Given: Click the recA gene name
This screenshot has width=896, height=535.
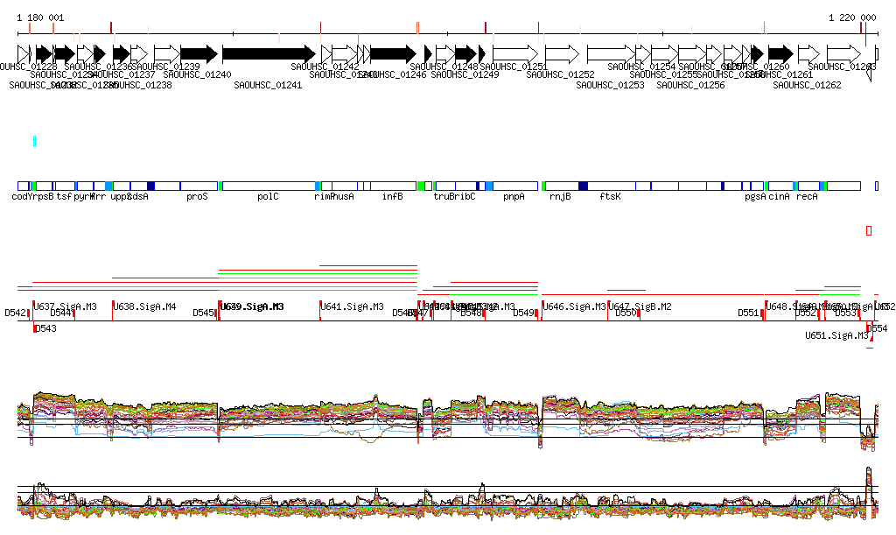Looking at the screenshot, I should coord(807,197).
